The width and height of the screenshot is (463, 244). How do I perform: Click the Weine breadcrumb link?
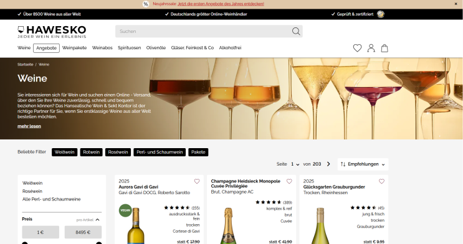[x=44, y=64]
